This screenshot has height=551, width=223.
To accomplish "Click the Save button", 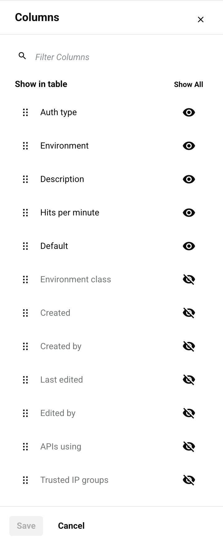I will (x=26, y=526).
